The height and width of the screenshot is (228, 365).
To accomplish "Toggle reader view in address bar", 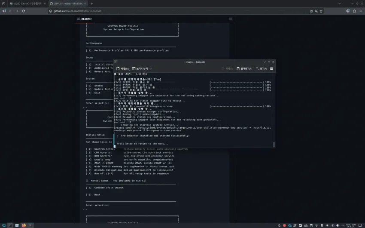I will click(311, 11).
